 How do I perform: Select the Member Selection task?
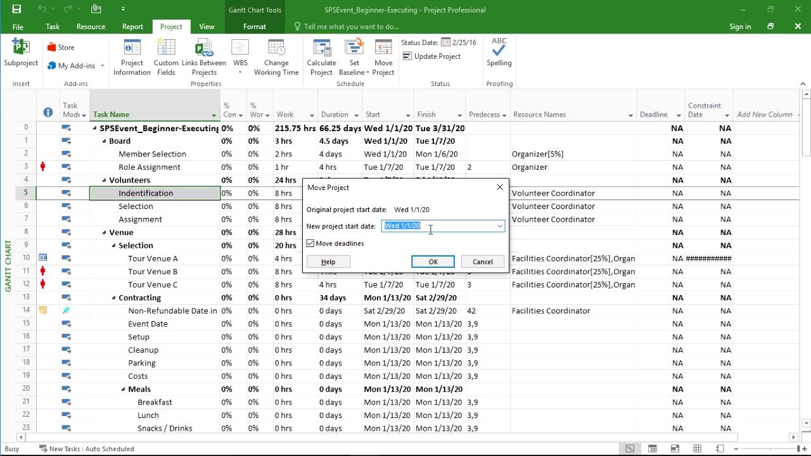152,154
